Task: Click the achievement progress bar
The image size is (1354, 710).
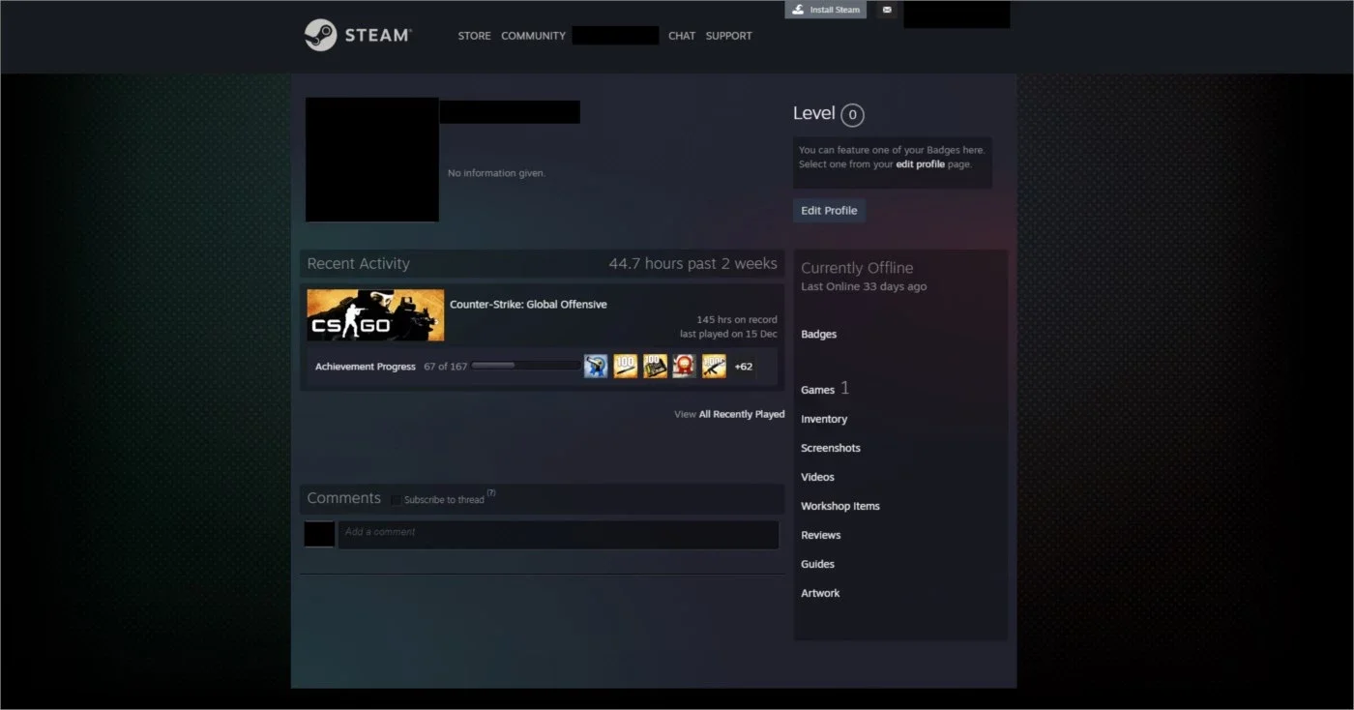Action: point(526,367)
